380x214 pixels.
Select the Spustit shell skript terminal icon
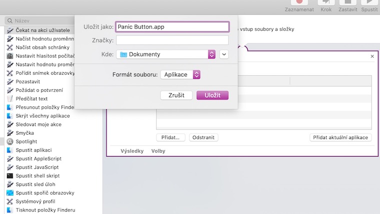click(x=10, y=176)
